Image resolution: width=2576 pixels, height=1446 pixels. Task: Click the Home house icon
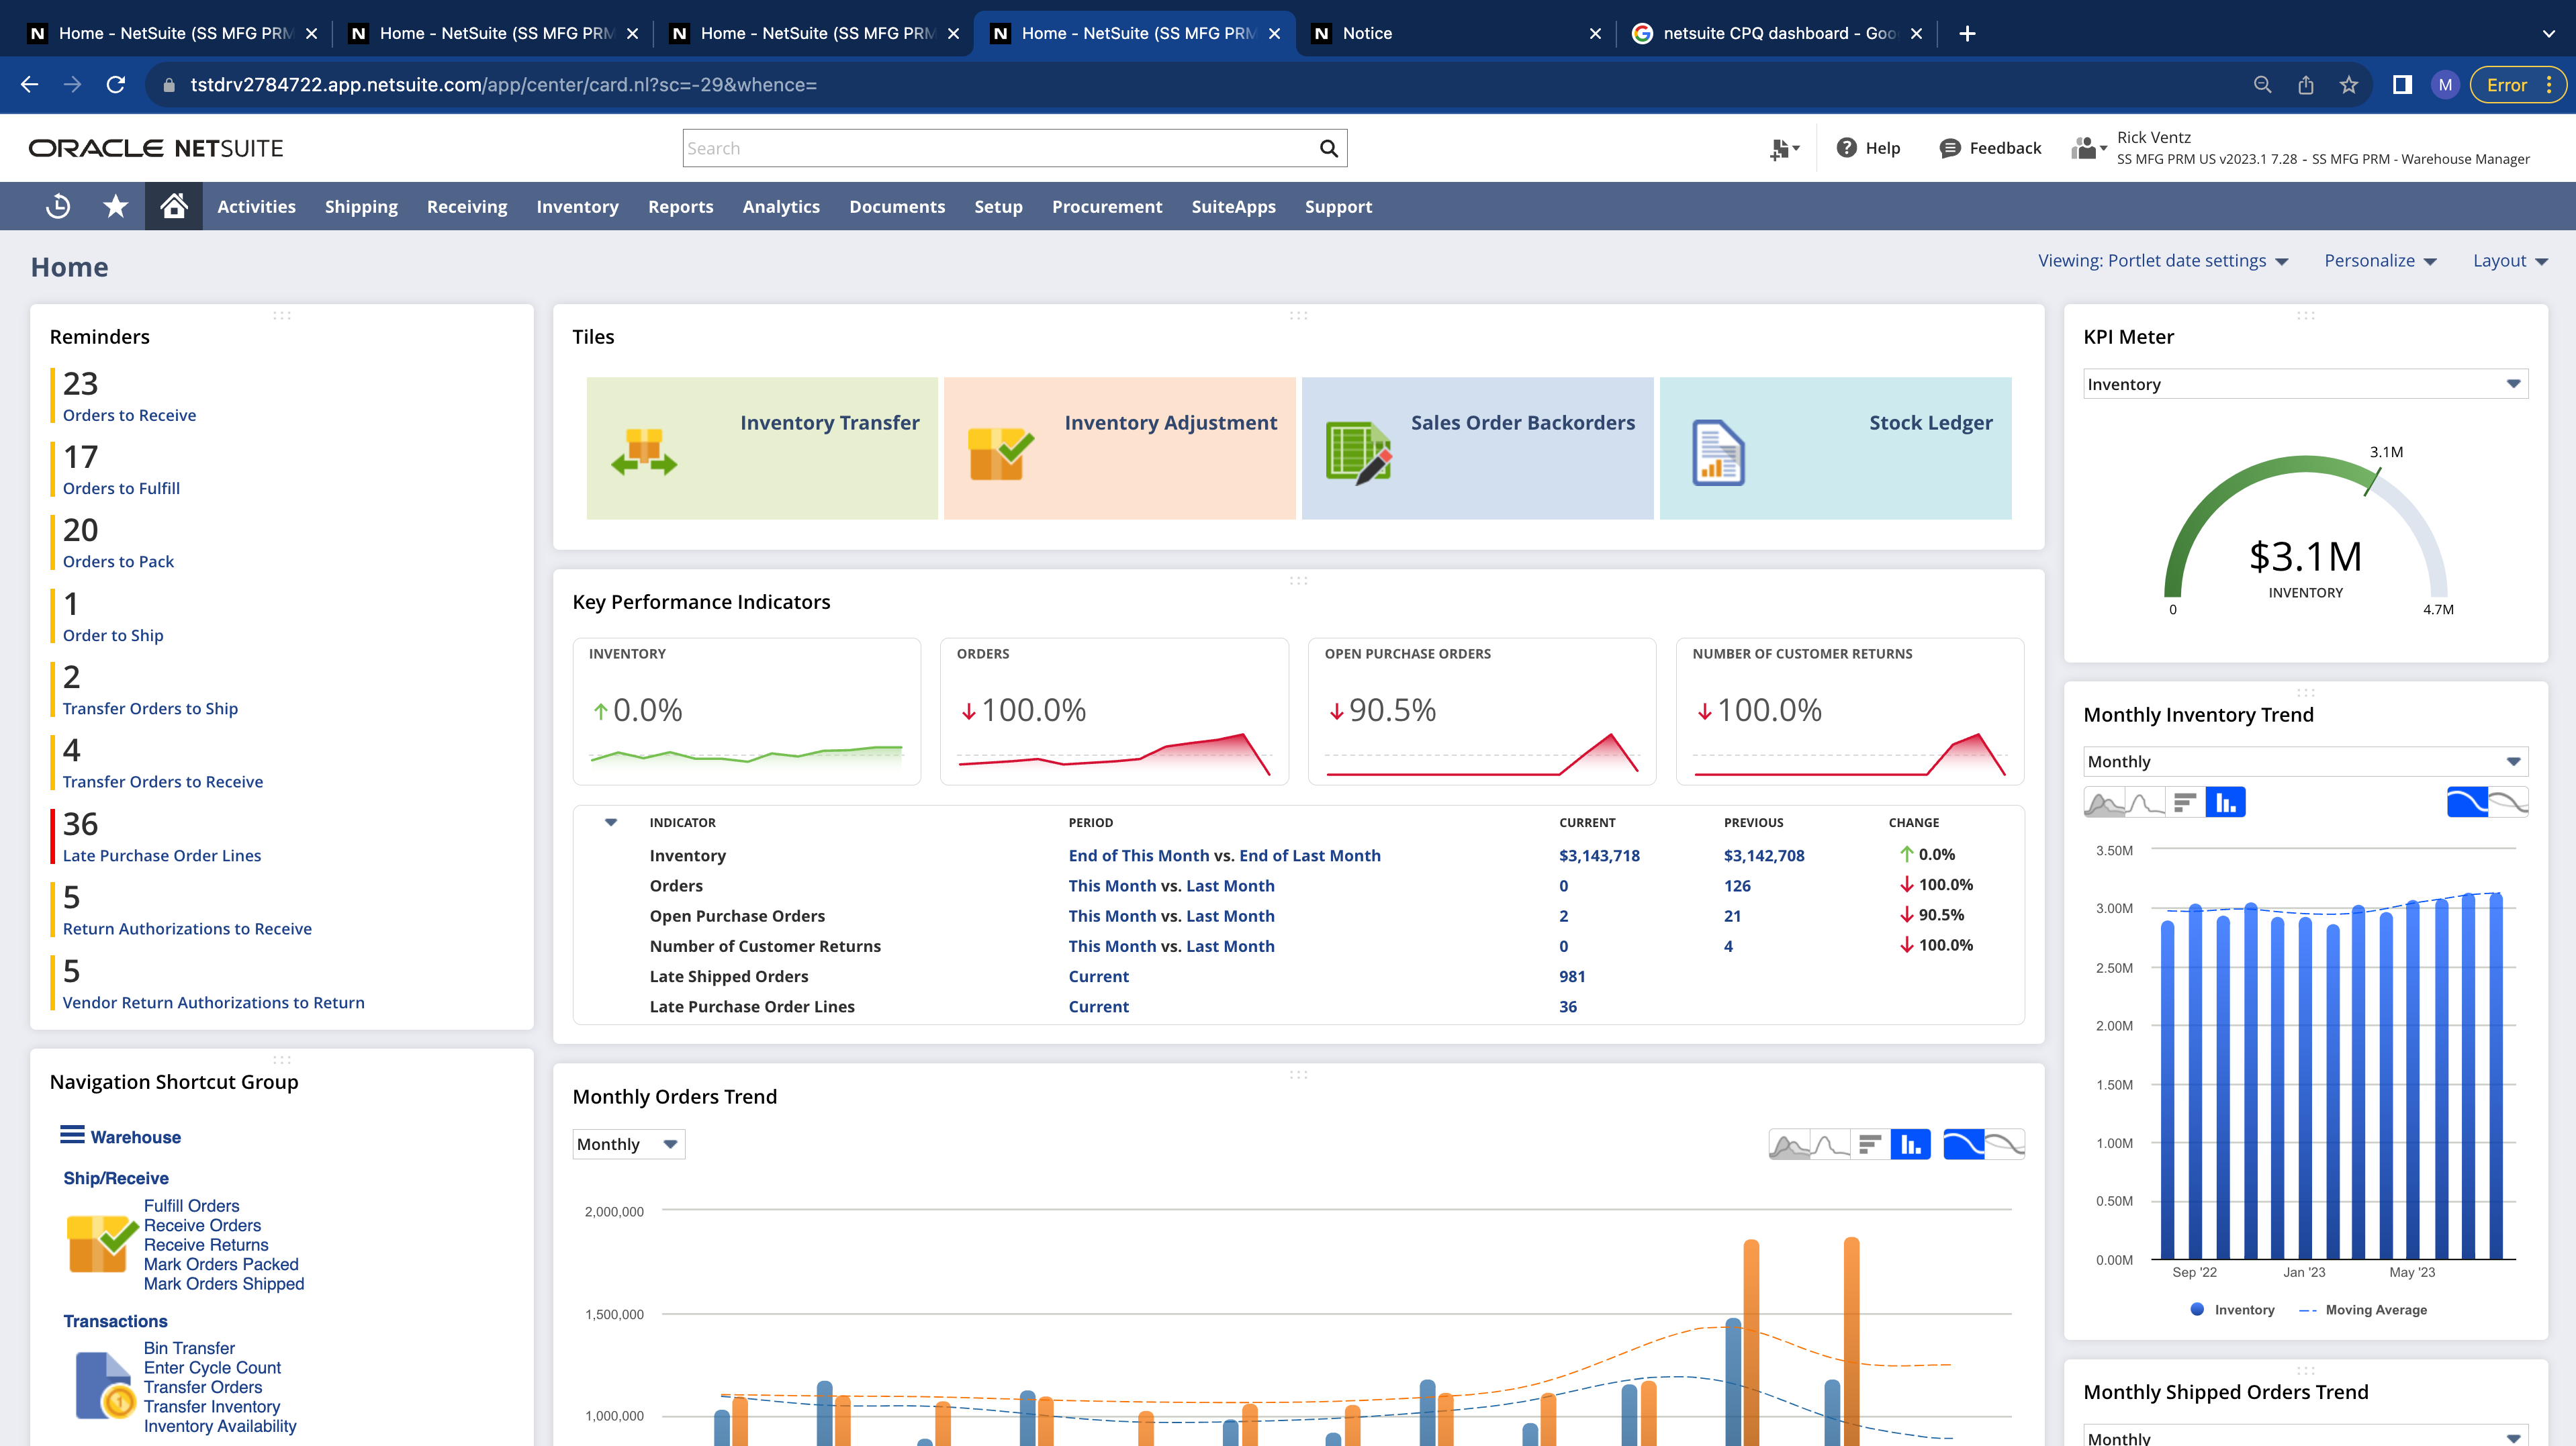174,206
